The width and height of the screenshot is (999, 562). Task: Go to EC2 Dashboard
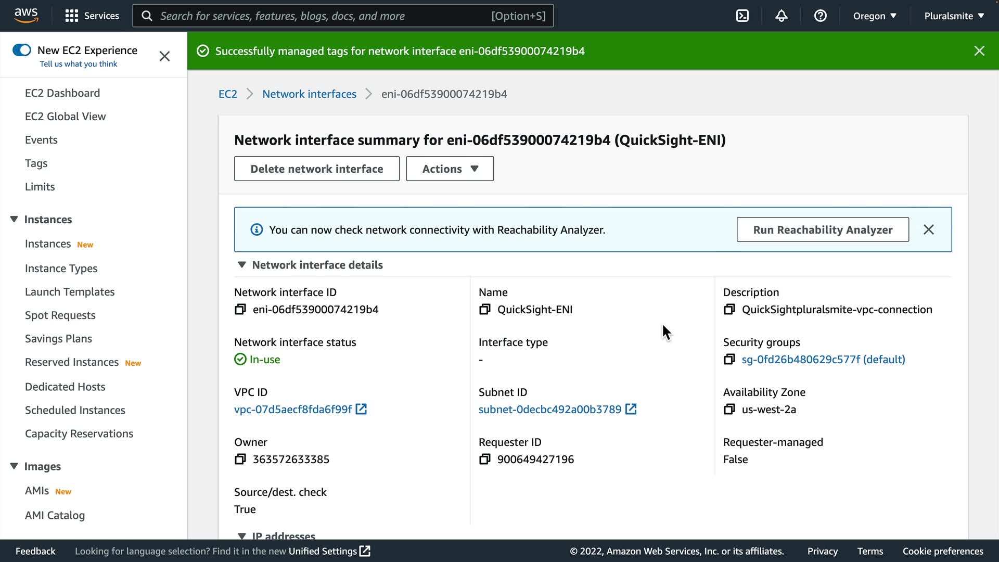62,93
